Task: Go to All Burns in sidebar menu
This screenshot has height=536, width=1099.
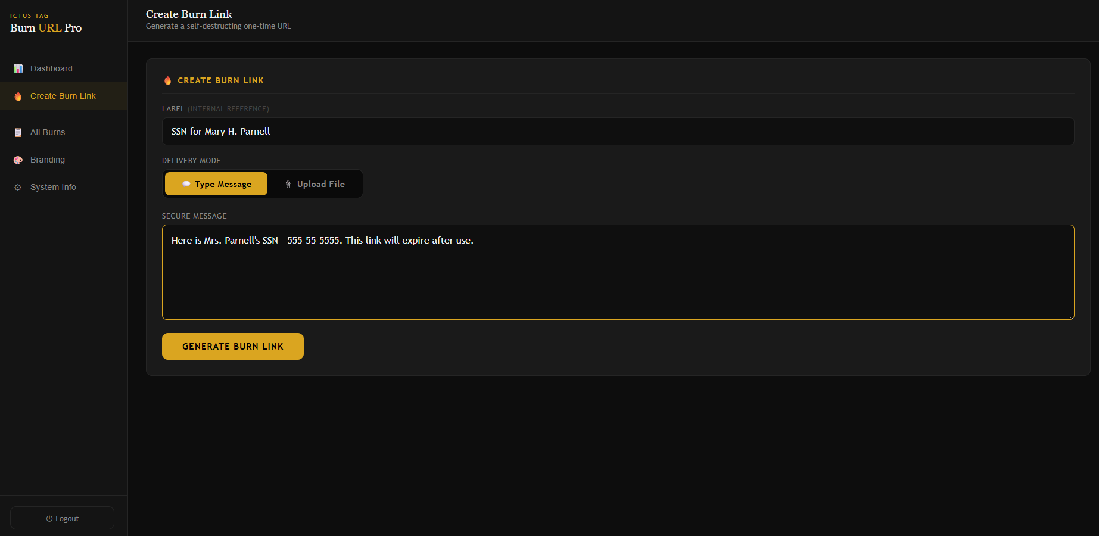Action: click(48, 133)
